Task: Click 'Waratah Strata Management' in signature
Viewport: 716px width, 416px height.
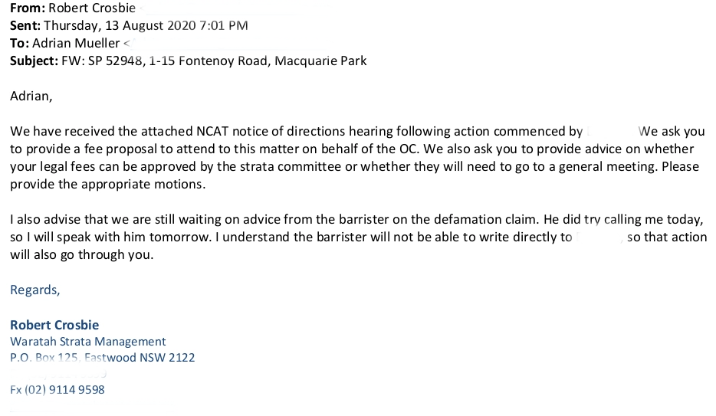Action: tap(88, 342)
